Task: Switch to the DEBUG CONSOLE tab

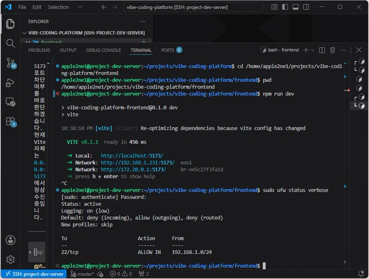Action: pyautogui.click(x=103, y=50)
